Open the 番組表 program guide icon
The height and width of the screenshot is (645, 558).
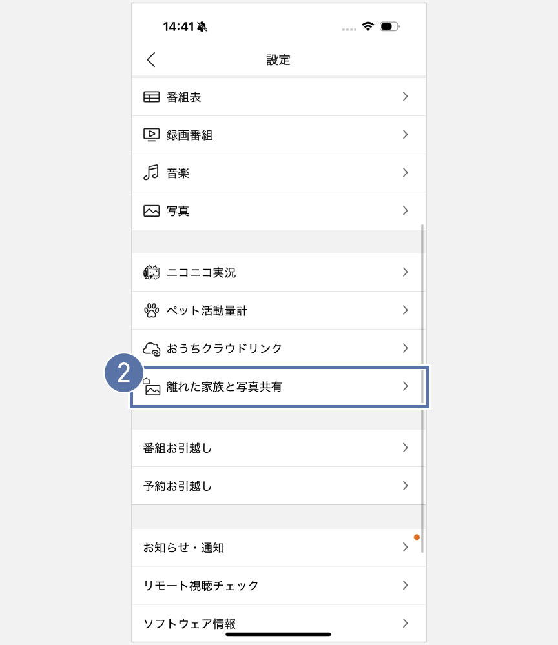[150, 96]
